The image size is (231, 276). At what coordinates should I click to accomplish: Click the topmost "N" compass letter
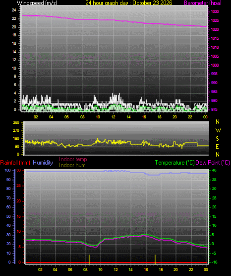(218, 122)
